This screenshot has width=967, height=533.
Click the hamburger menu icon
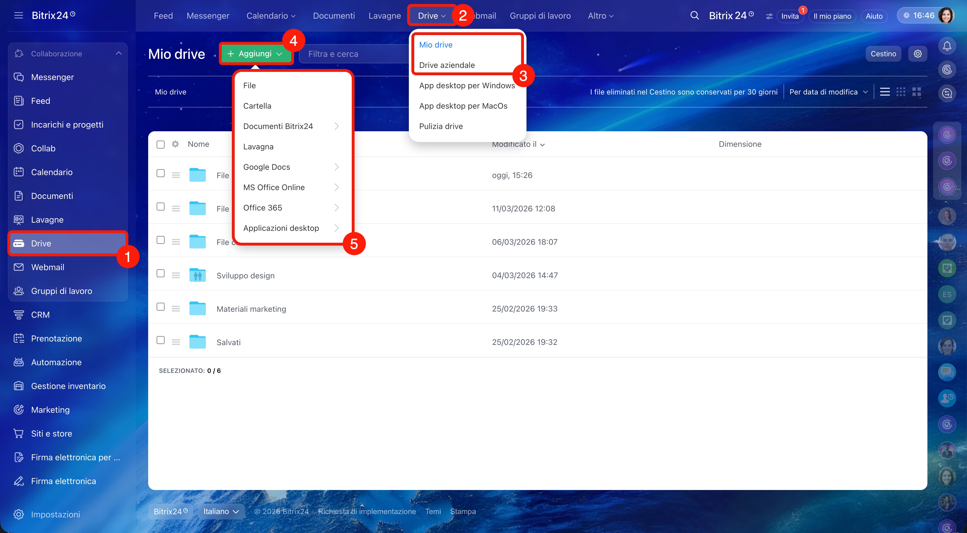click(x=18, y=15)
